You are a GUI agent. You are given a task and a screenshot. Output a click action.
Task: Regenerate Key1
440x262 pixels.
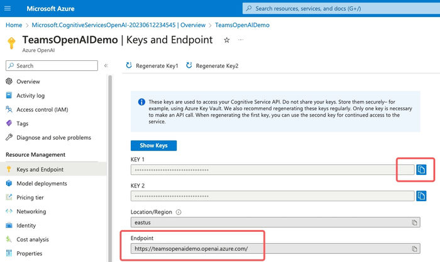tap(153, 66)
